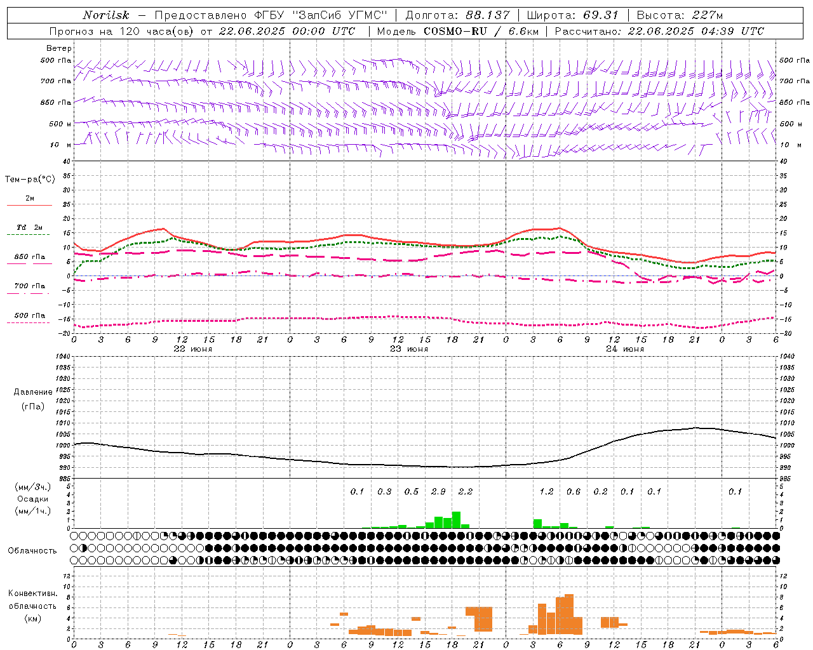Screen dimensions: 813x650
Task: Click the '0.2' precipitation amount value
Action: pyautogui.click(x=600, y=492)
